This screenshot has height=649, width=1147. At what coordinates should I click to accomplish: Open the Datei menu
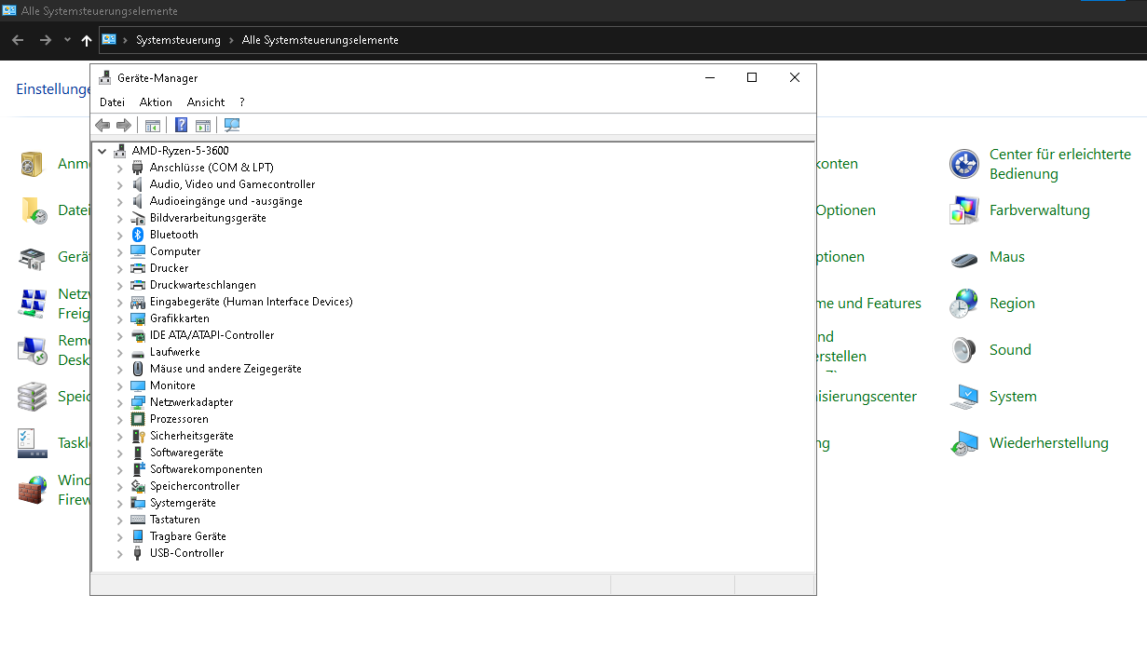[x=112, y=102]
